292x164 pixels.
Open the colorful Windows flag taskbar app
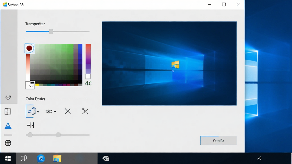(57, 158)
